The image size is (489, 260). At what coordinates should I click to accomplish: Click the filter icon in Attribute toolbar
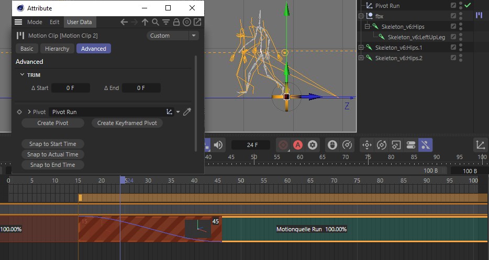click(166, 22)
